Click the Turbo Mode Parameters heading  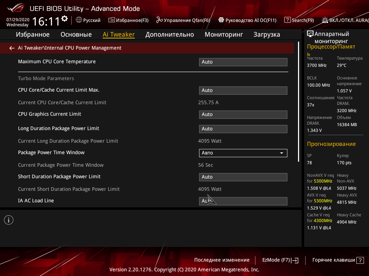click(46, 78)
